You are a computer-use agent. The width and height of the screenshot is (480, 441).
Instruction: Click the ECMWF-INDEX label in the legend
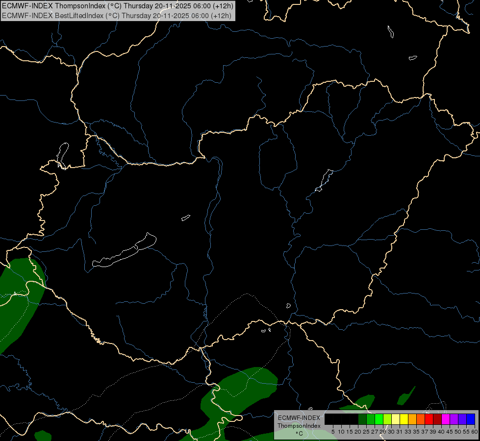pyautogui.click(x=299, y=418)
